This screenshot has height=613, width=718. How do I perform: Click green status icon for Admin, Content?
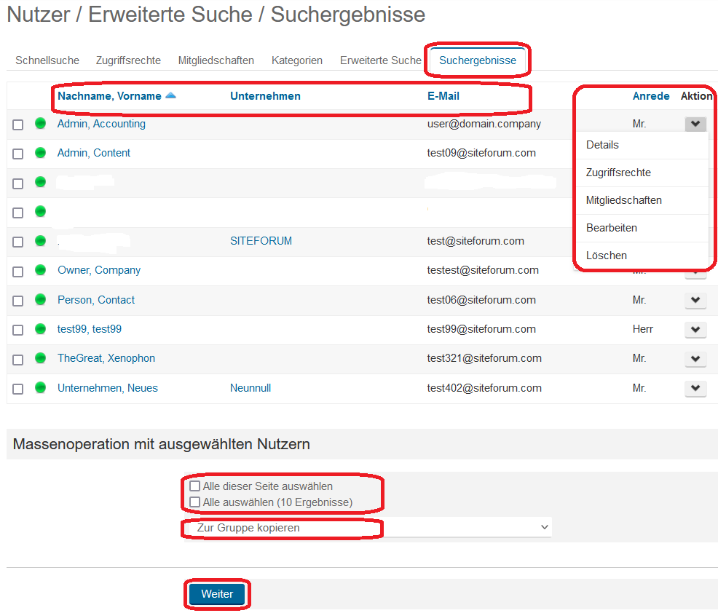[40, 153]
